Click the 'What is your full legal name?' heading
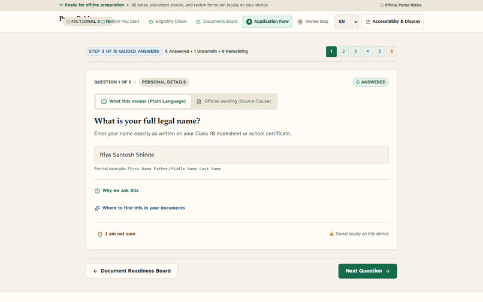The height and width of the screenshot is (302, 483). point(147,121)
